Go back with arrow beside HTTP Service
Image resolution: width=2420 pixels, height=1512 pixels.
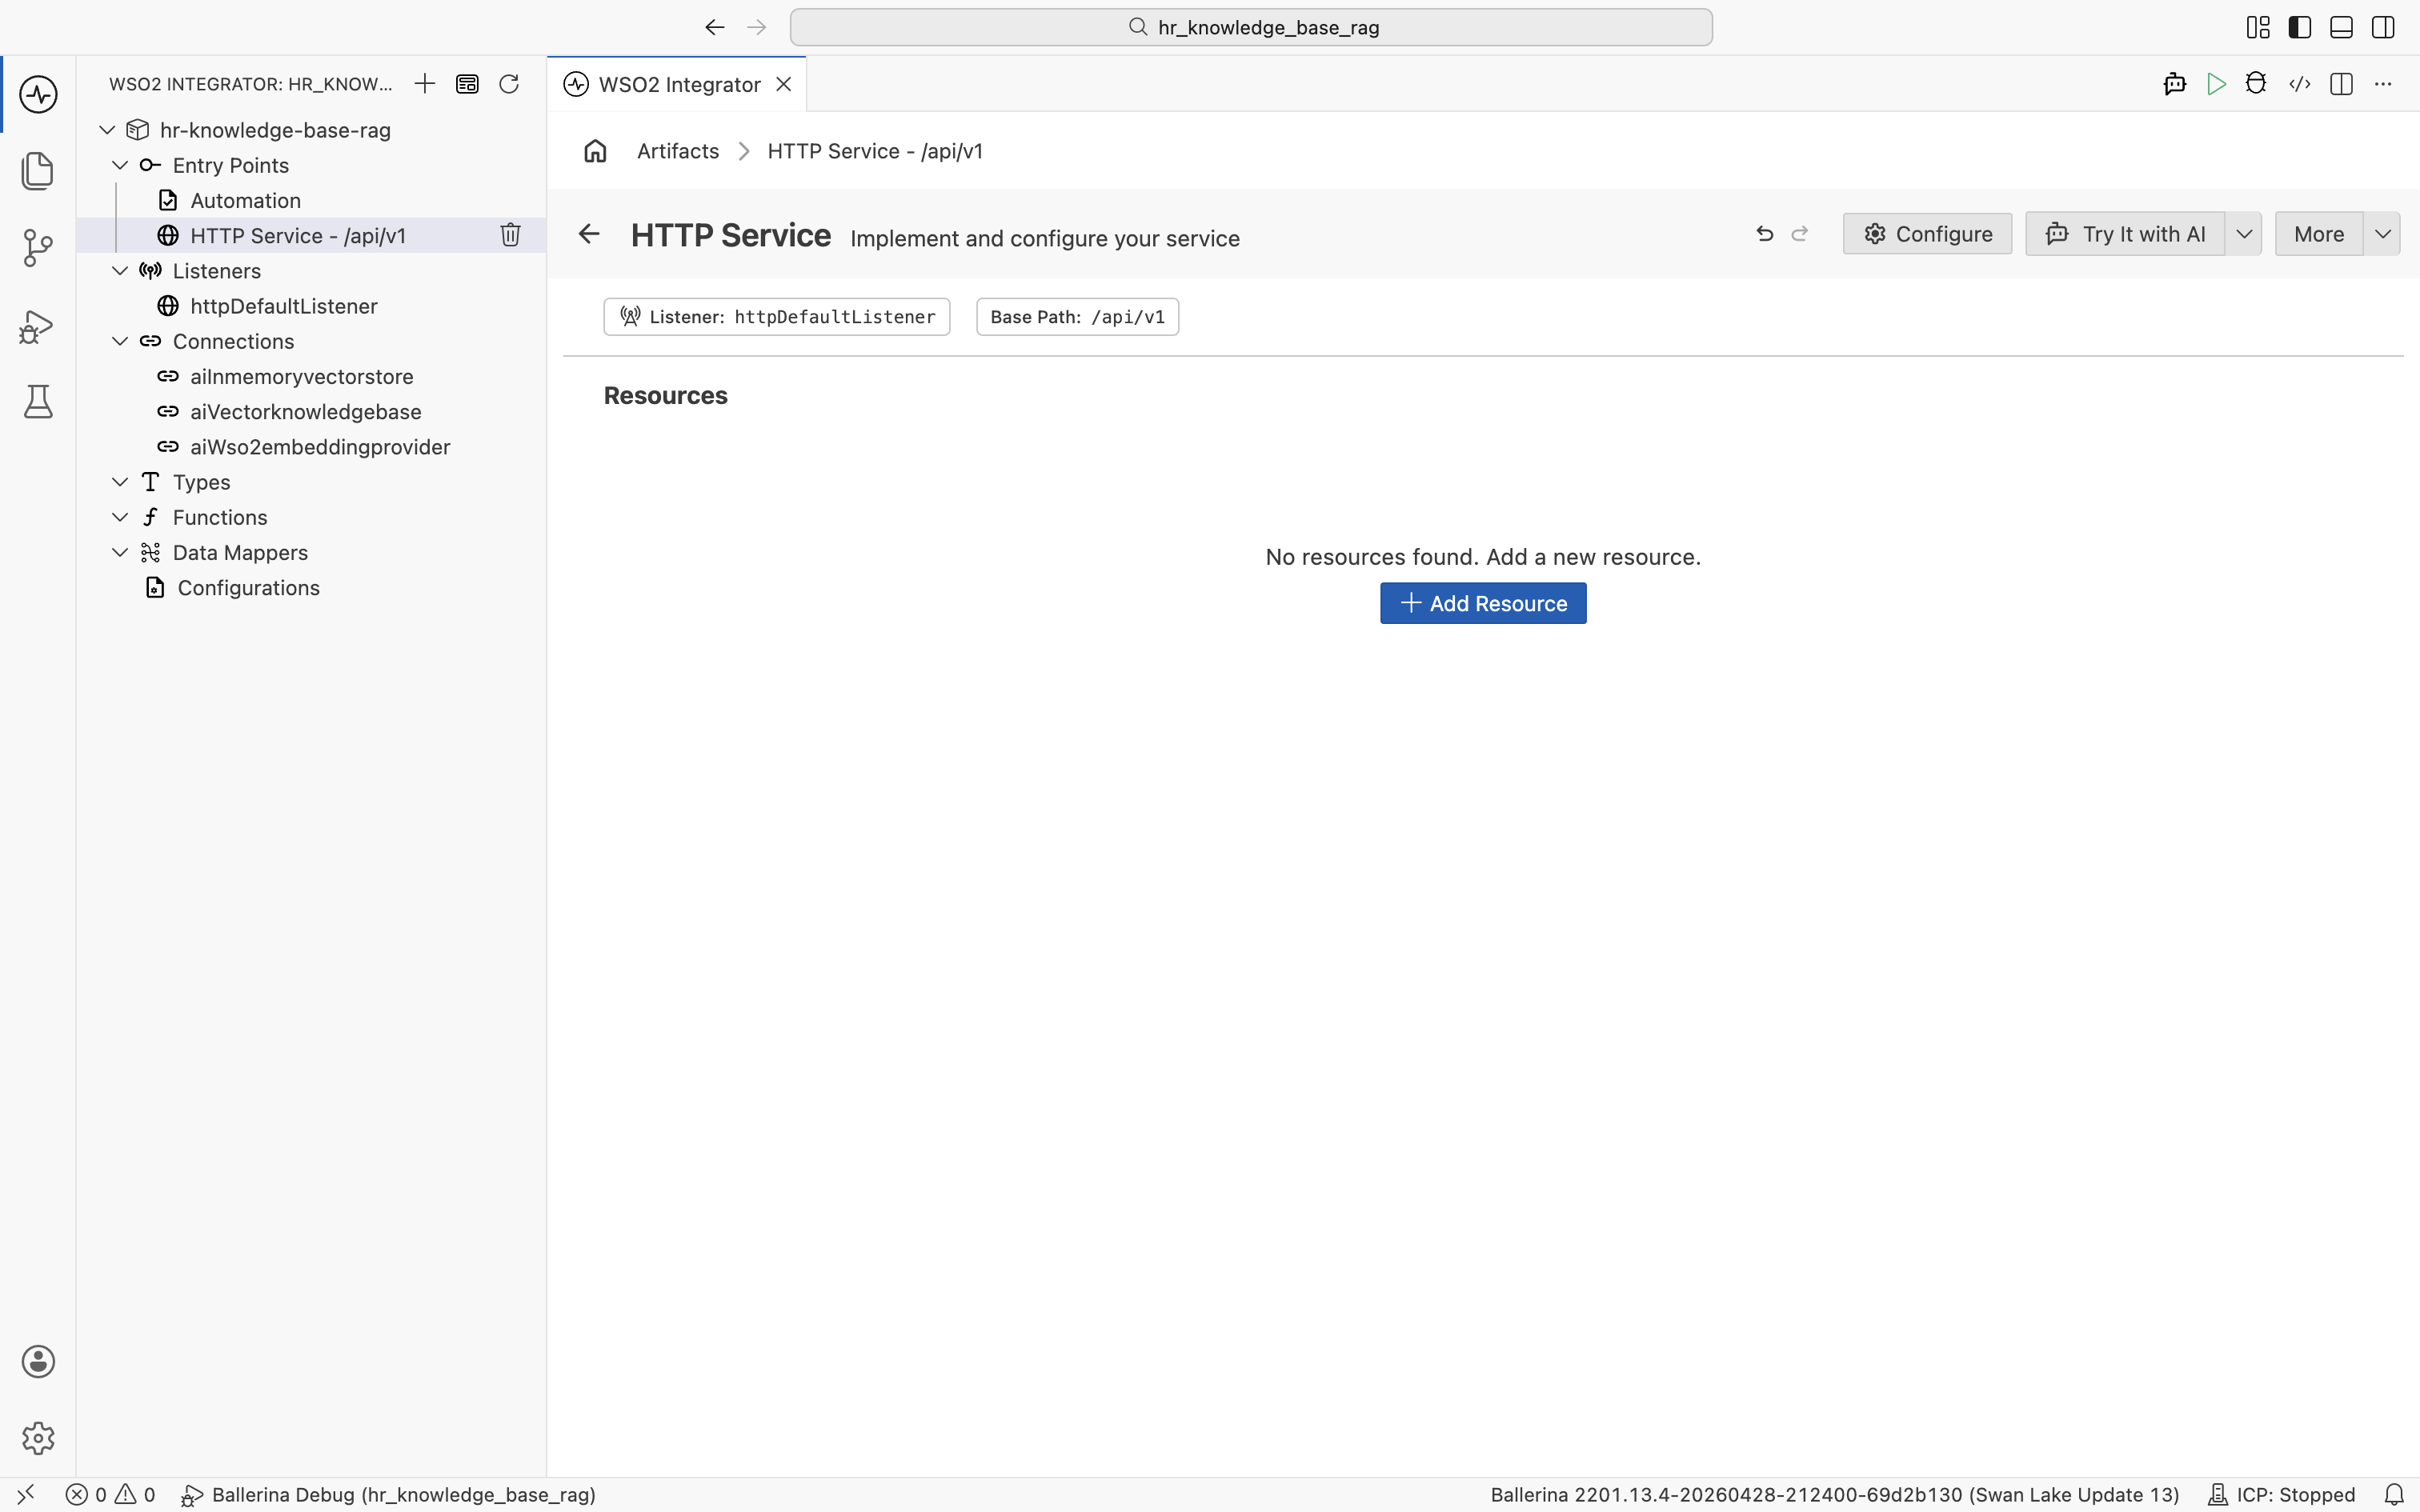[589, 234]
